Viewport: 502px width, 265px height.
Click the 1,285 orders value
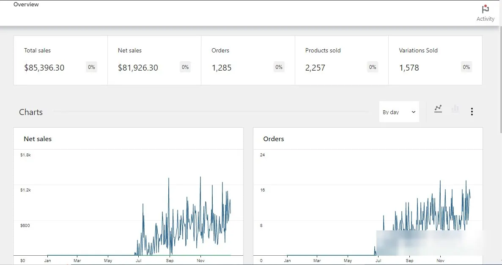point(222,68)
